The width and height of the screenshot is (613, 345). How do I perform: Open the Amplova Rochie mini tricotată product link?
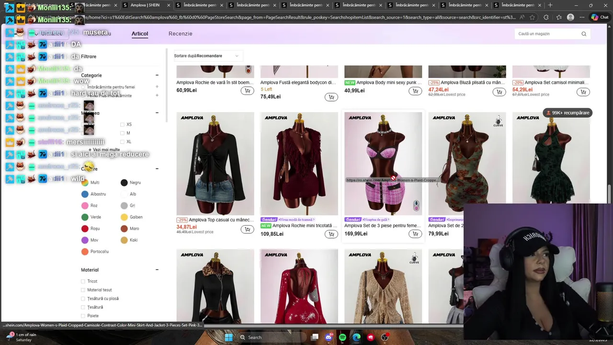click(306, 226)
